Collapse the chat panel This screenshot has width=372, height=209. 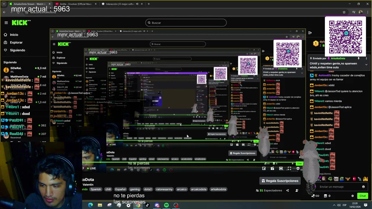click(x=310, y=33)
